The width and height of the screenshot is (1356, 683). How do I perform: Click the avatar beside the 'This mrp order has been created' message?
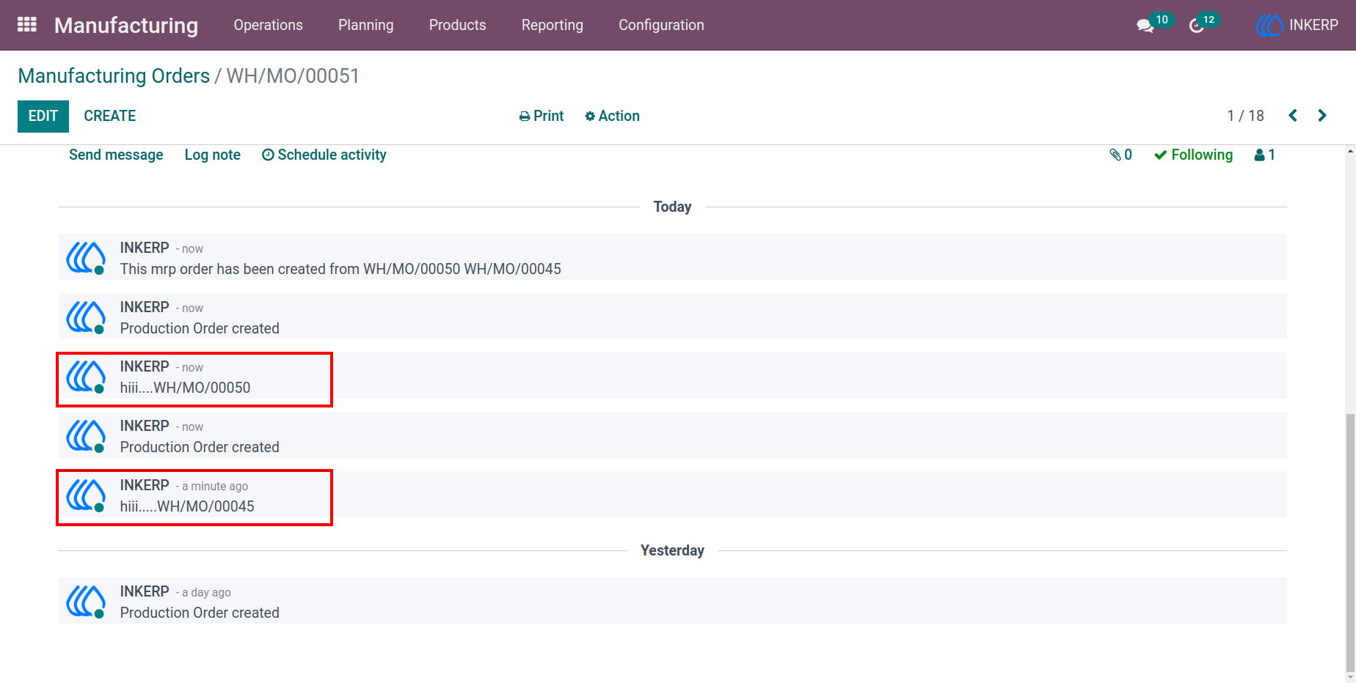(86, 257)
